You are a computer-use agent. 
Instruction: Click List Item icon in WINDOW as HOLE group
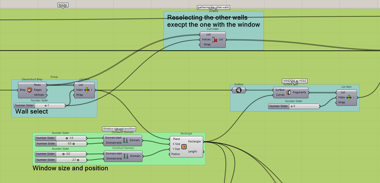[349, 97]
